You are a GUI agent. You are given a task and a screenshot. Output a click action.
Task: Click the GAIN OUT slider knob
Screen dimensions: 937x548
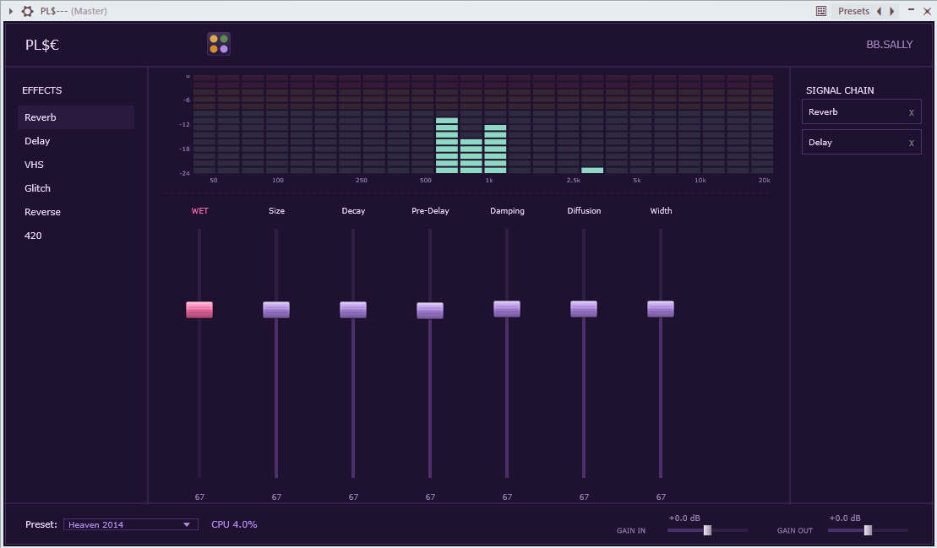(869, 530)
